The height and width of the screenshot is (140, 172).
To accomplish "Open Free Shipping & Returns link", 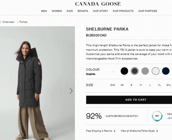I will point(99,131).
